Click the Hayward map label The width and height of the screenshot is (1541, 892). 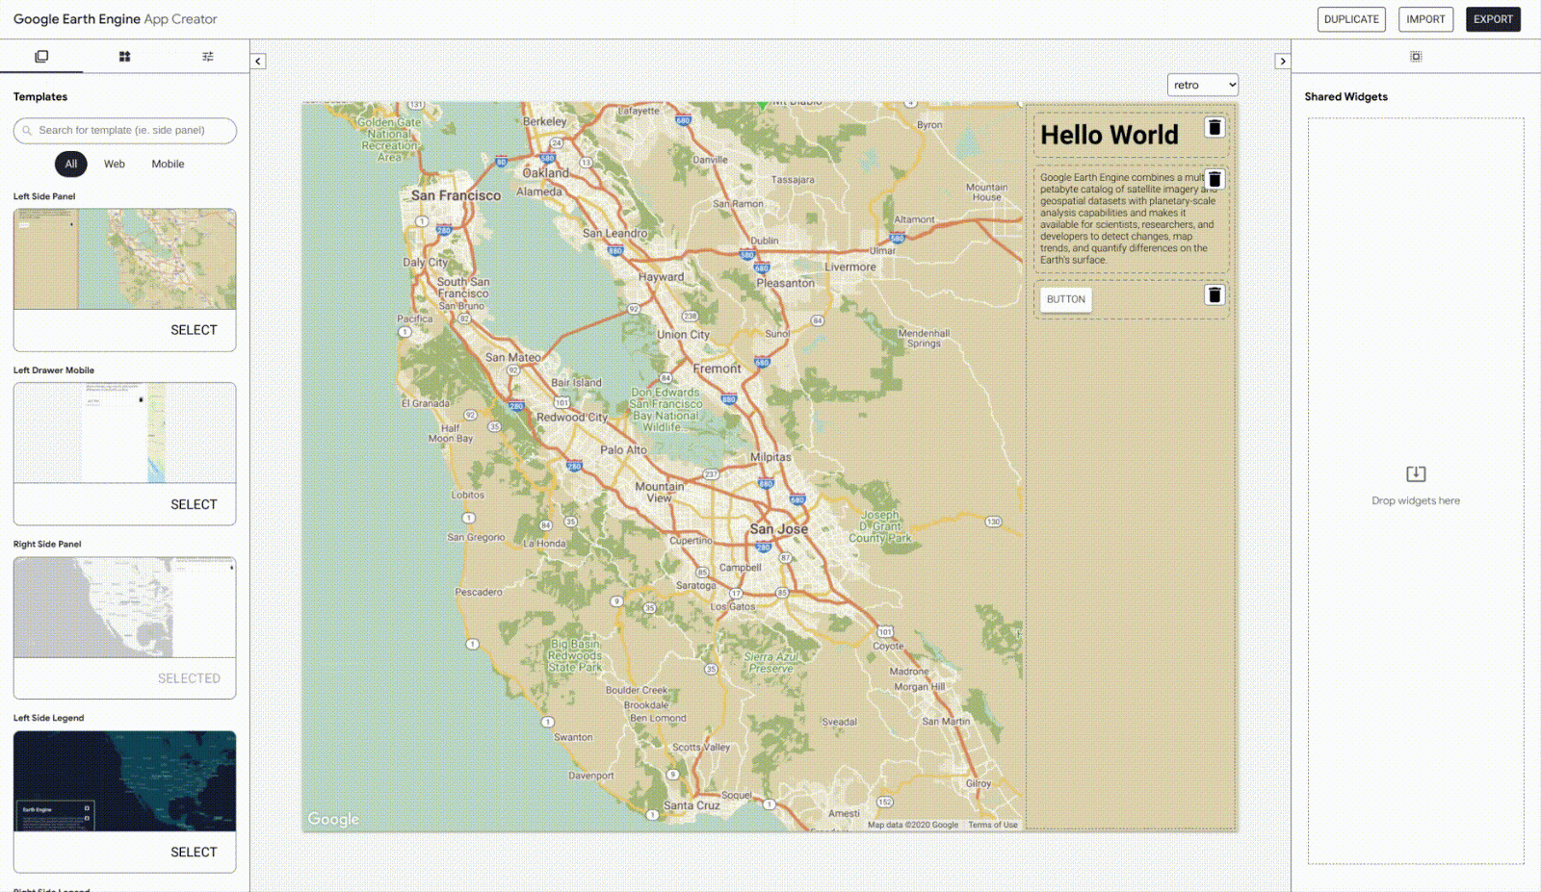(662, 277)
